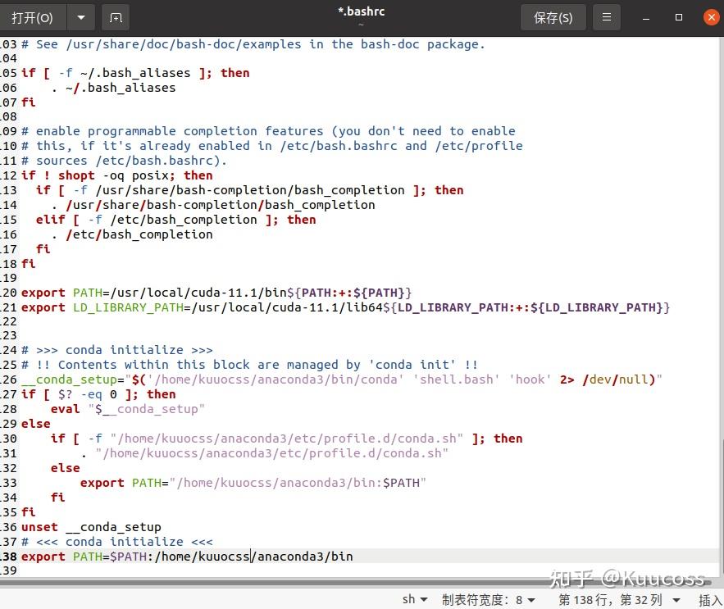Image resolution: width=724 pixels, height=609 pixels.
Task: Click line number 138 in gutter
Action: (9, 557)
